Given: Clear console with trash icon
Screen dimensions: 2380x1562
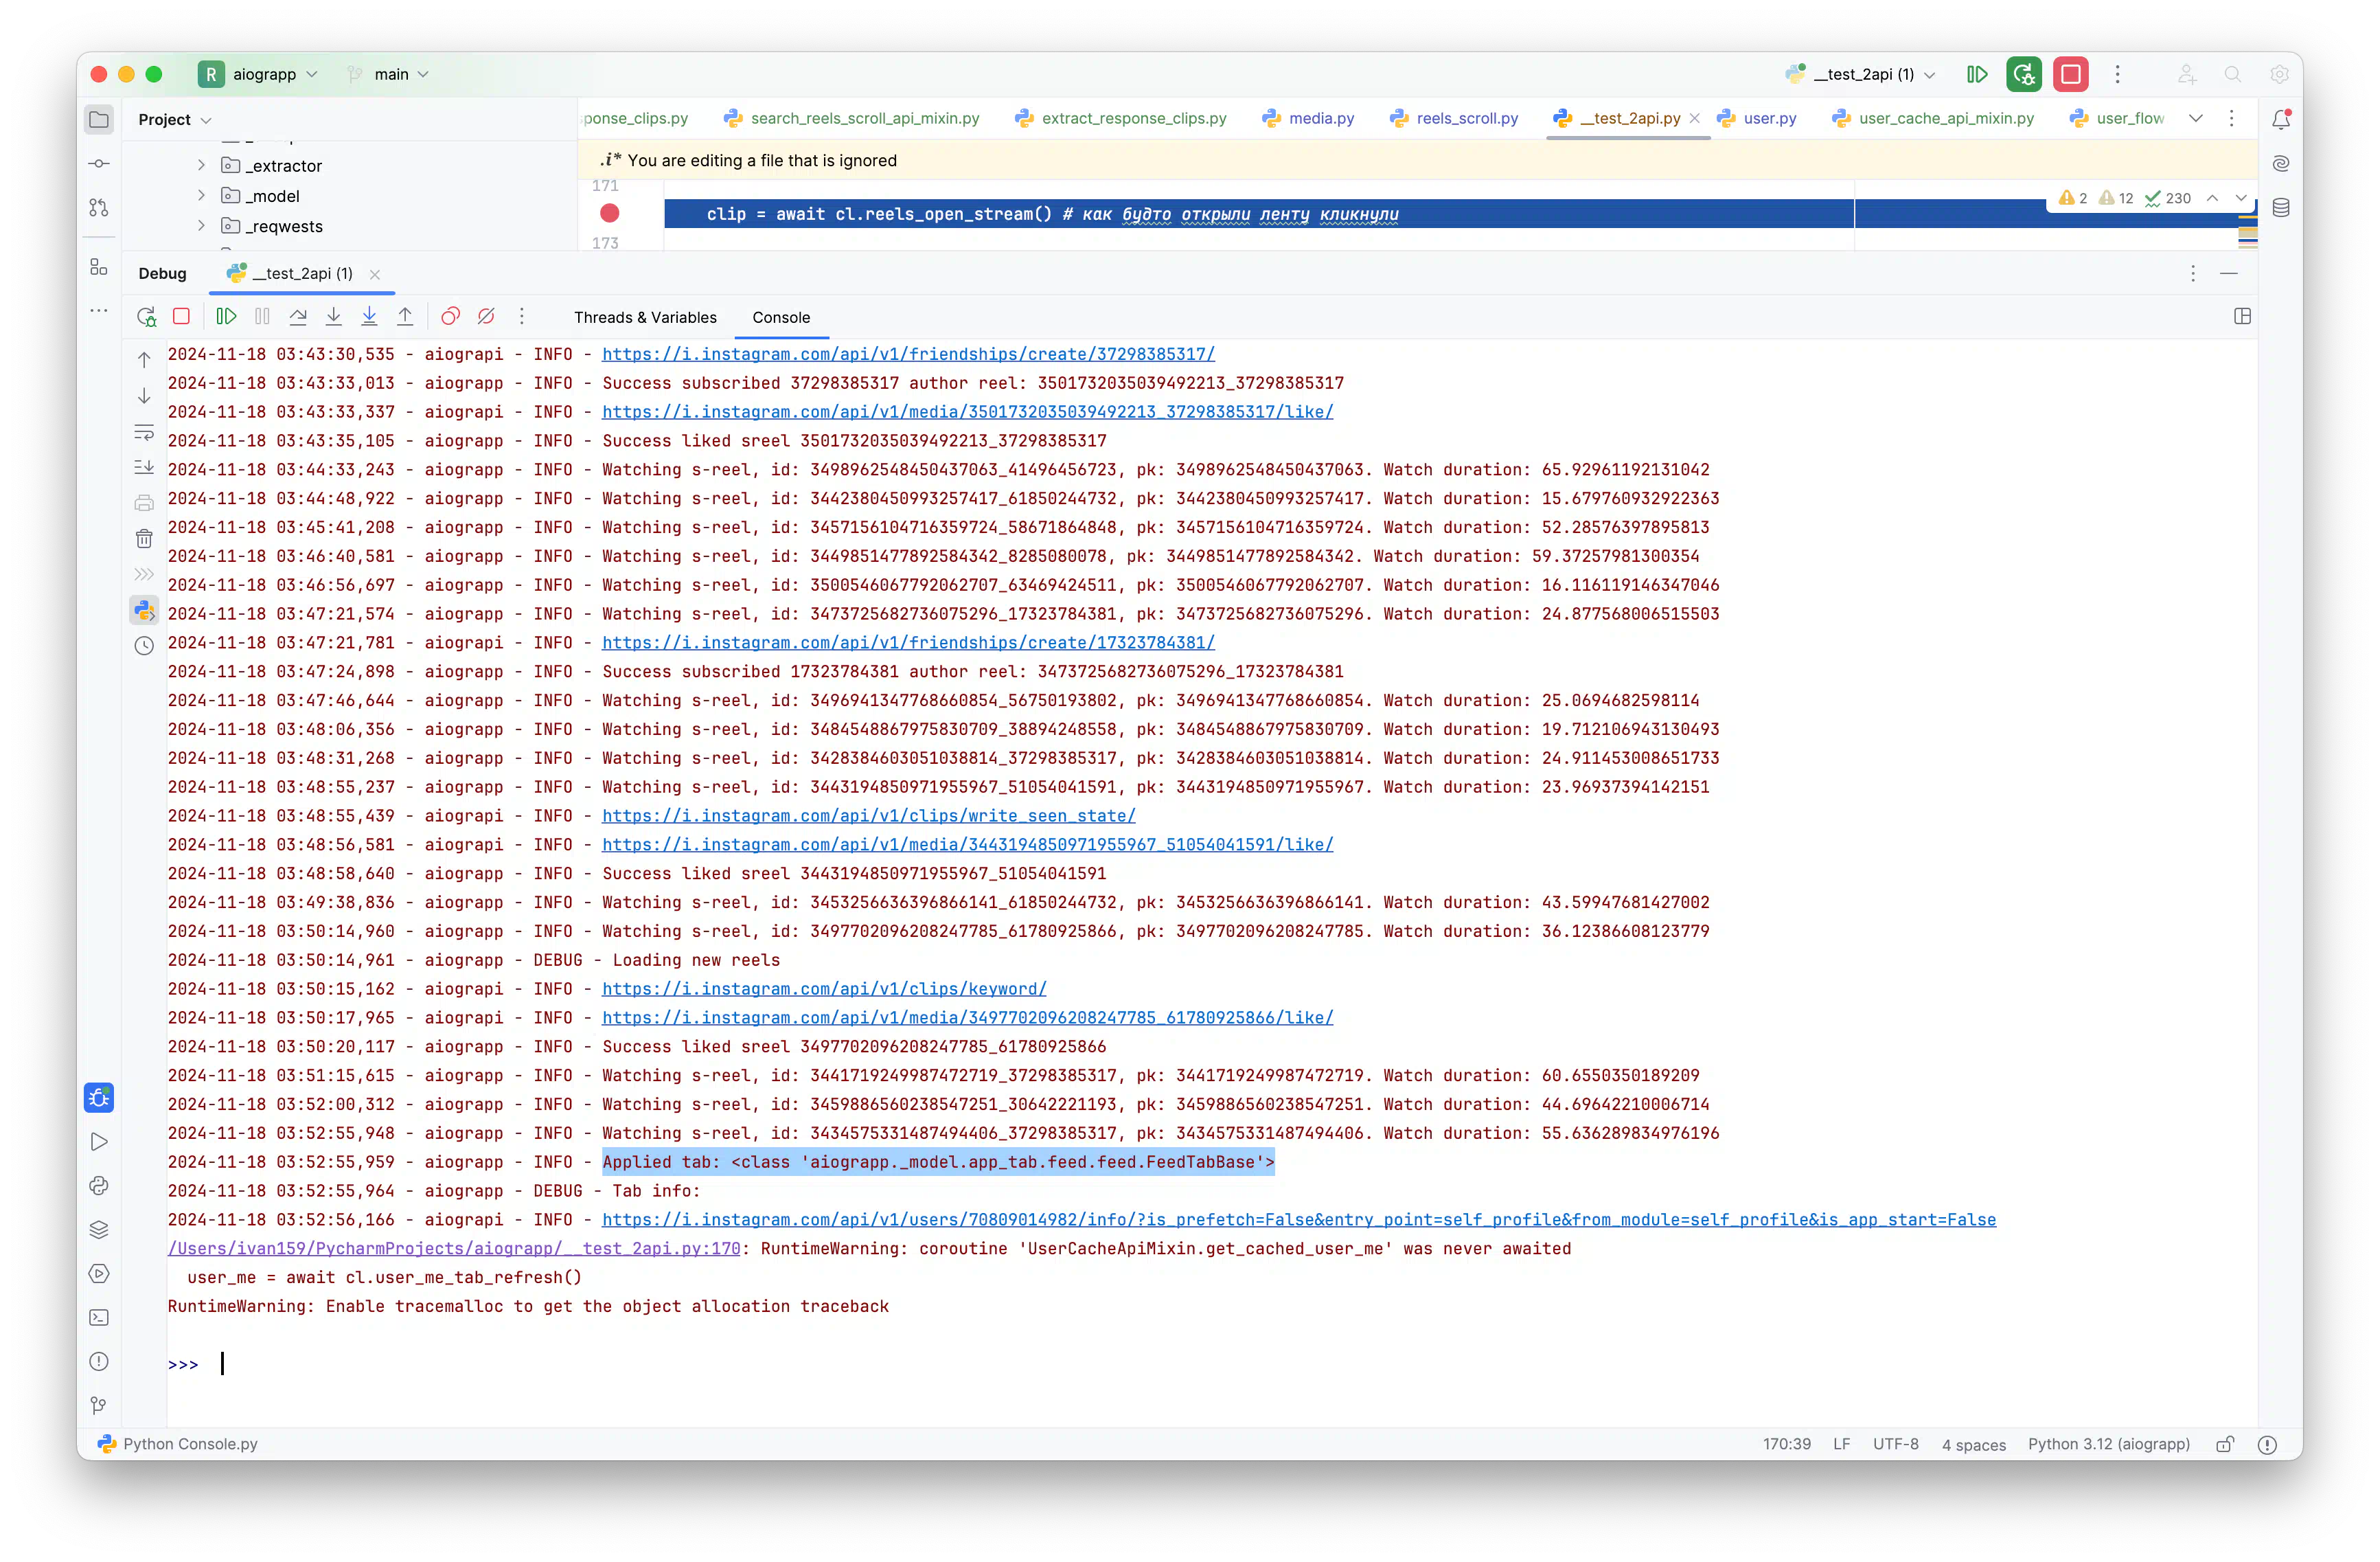Looking at the screenshot, I should [144, 539].
